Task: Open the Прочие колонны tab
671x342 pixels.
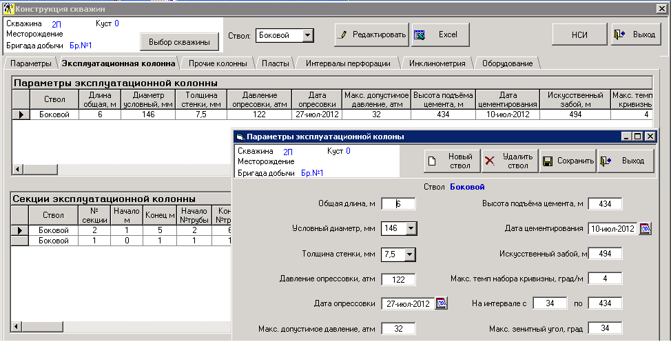Action: [x=218, y=63]
